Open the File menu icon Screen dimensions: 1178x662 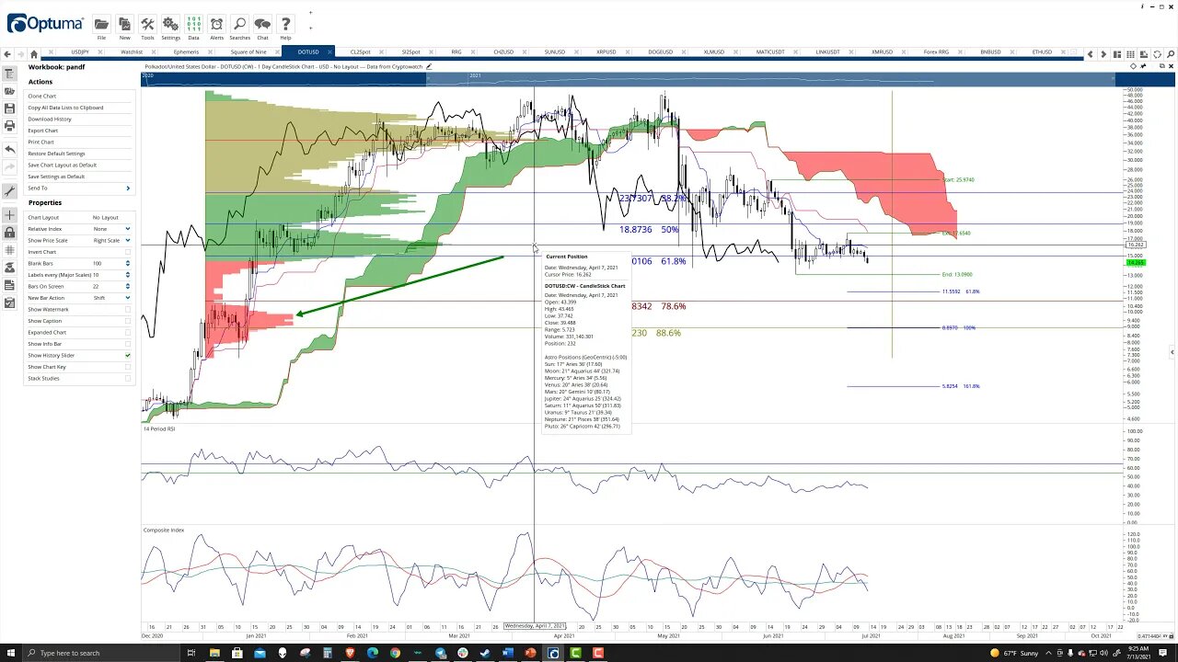(101, 26)
